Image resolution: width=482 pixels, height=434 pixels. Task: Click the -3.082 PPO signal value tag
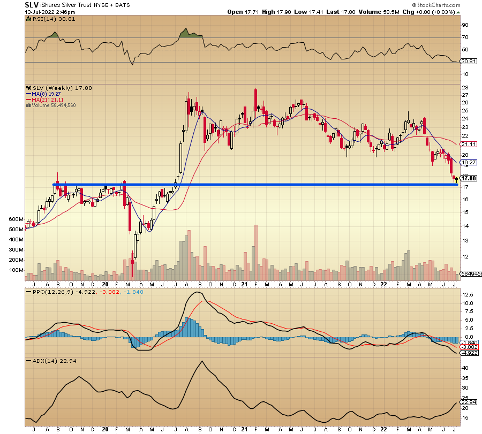[x=469, y=347]
